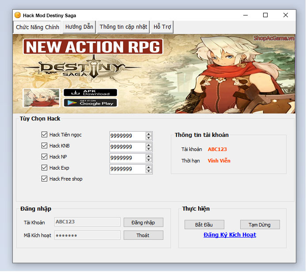Toggle the Hack KNB checkbox

point(44,146)
